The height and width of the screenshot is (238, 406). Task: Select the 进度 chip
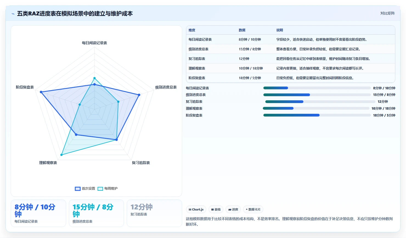(x=233, y=209)
